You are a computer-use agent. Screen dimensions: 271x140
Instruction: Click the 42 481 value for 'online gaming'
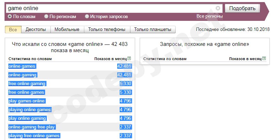[x=124, y=75]
